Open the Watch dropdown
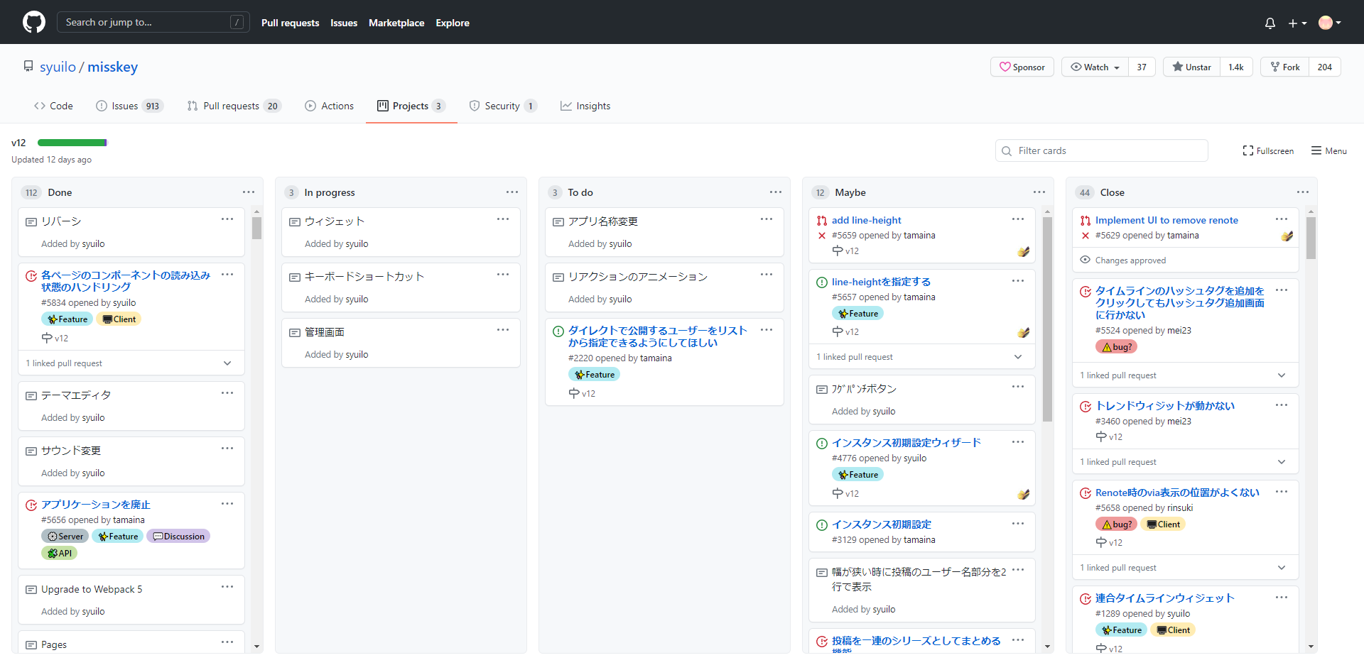1364x665 pixels. pos(1095,67)
